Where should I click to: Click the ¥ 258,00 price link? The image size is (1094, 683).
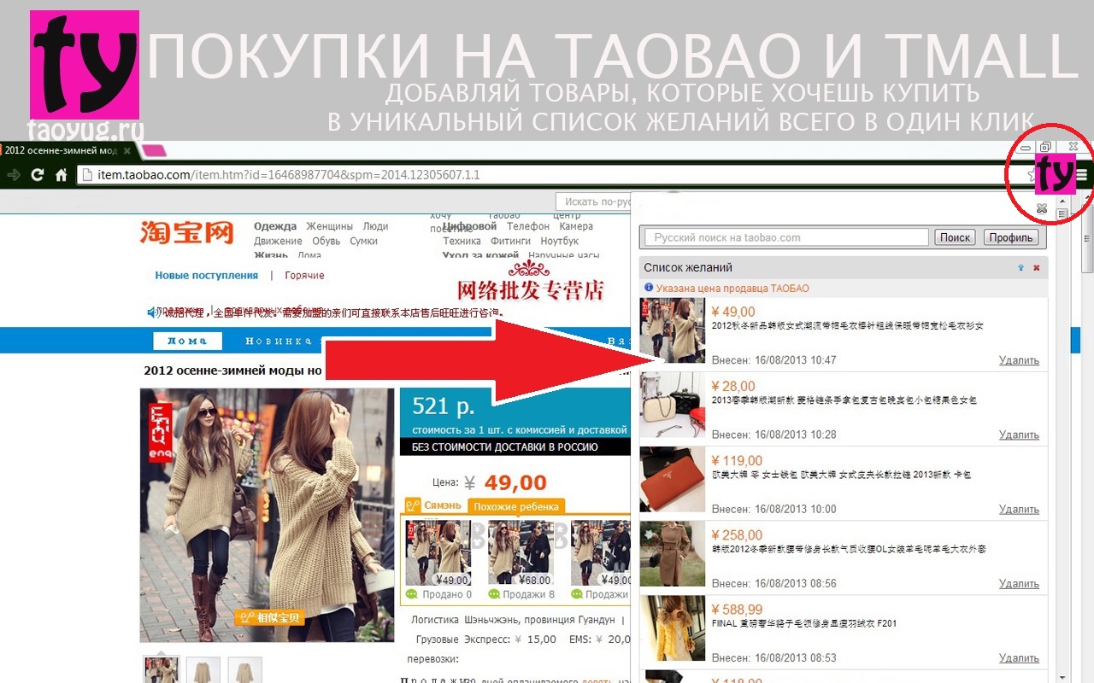click(737, 534)
